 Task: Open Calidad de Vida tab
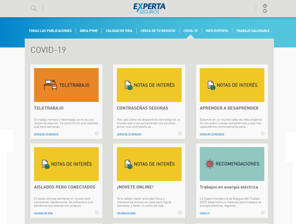[119, 30]
